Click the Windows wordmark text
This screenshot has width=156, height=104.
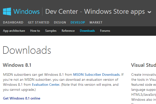pyautogui.click(x=26, y=11)
